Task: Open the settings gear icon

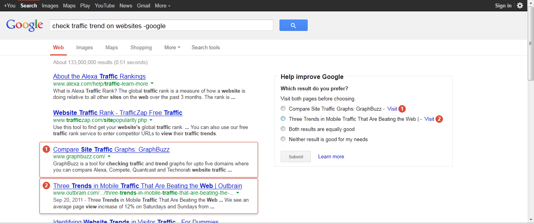Action: pyautogui.click(x=520, y=5)
